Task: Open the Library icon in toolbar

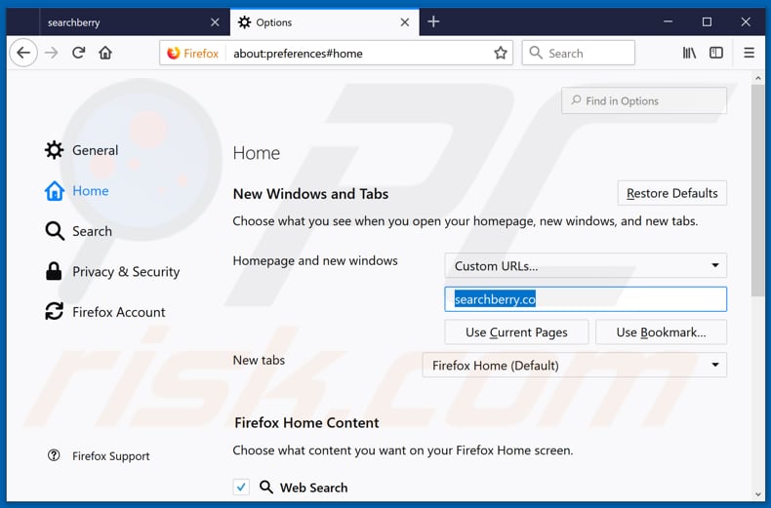Action: [689, 53]
